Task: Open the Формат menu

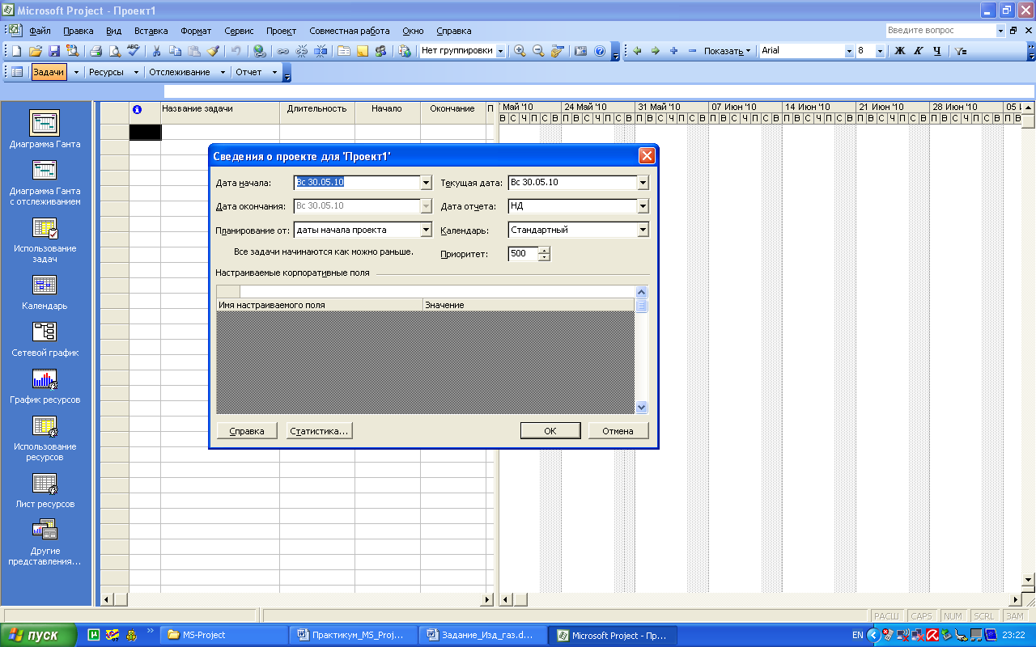Action: pyautogui.click(x=196, y=31)
